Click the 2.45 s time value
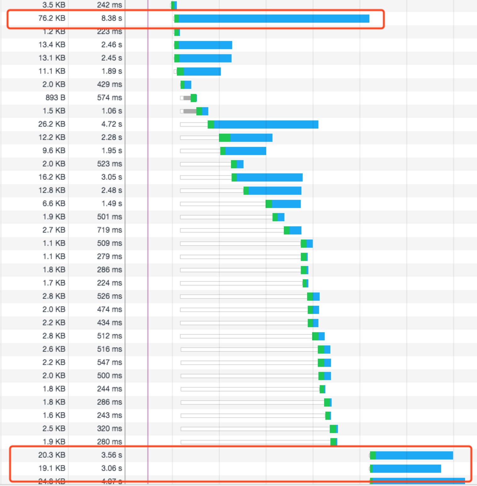Image resolution: width=477 pixels, height=486 pixels. pos(111,58)
